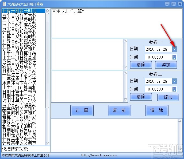Image resolution: width=184 pixels, height=159 pixels.
Task: Click result box scroll-up arrow
Action: point(180,121)
